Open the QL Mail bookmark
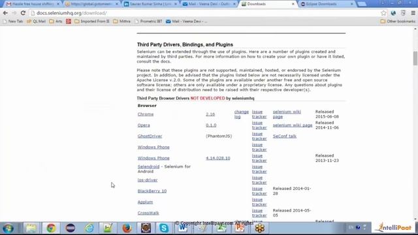This screenshot has width=418, height=235. (x=37, y=21)
